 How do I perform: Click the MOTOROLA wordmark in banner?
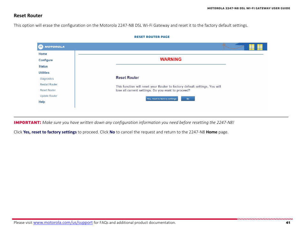(x=54, y=47)
